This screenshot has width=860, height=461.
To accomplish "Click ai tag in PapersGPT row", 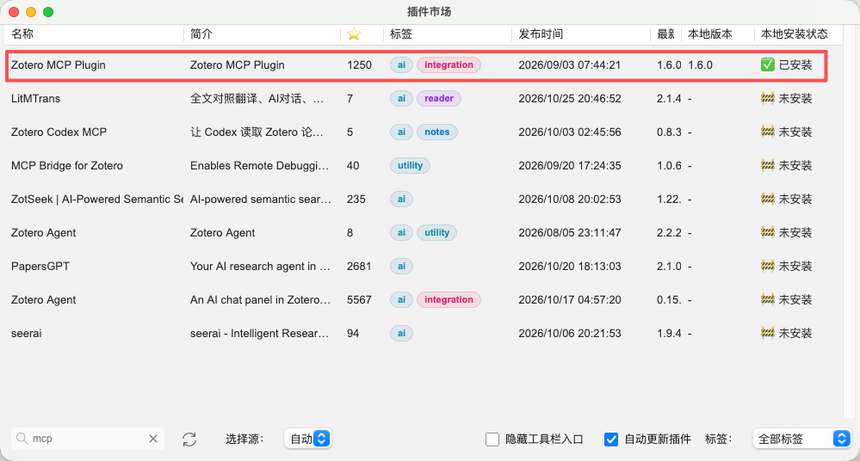I will [x=401, y=266].
